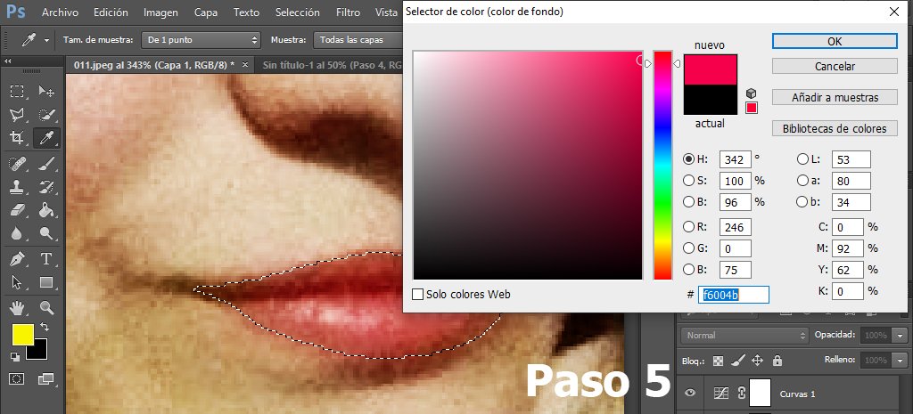Select the Zoom tool in the toolbox
Image resolution: width=913 pixels, height=414 pixels.
46,307
